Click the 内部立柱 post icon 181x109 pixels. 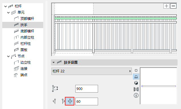click(x=16, y=37)
